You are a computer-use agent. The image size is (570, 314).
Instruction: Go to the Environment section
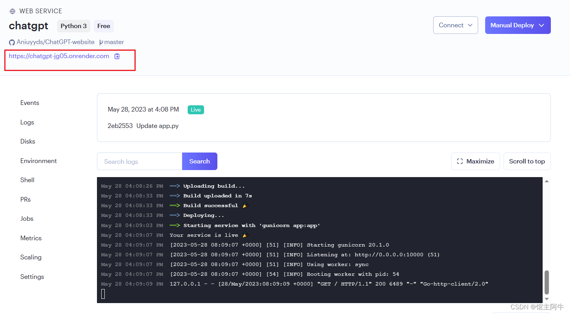tap(39, 161)
